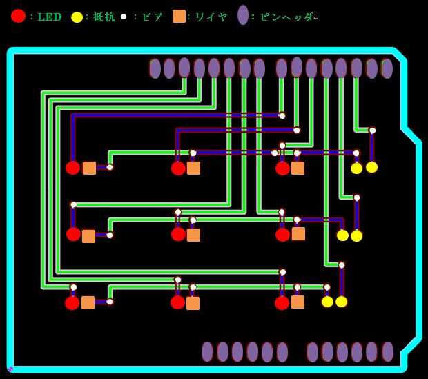Click the purple ピンヘッダ oval in legend
The height and width of the screenshot is (379, 428).
(243, 15)
